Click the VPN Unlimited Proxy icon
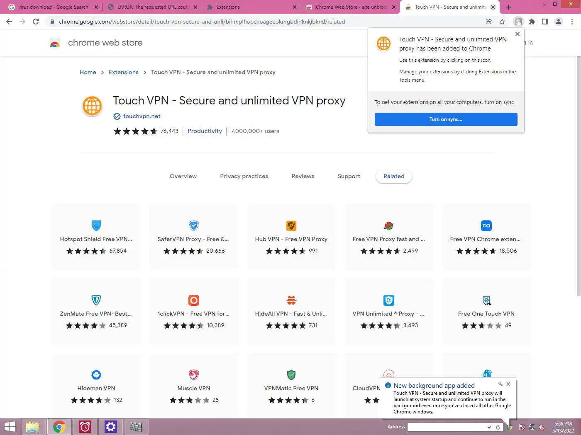Screen dimensions: 581x435 click(x=389, y=300)
